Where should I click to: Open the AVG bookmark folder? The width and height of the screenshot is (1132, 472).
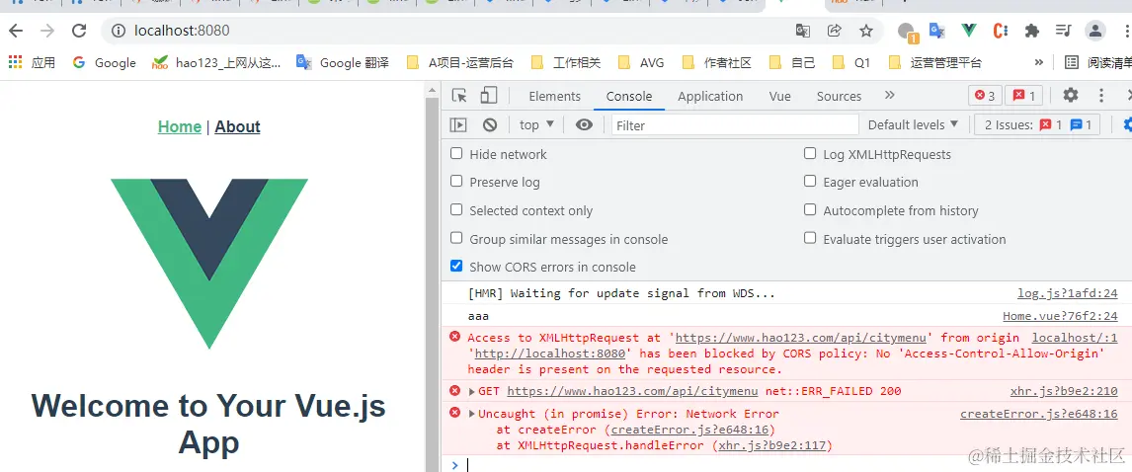(x=640, y=63)
